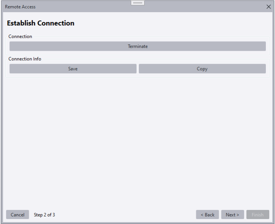Screen dimensions: 275x224
Task: Copy the connection info
Action: 202,69
